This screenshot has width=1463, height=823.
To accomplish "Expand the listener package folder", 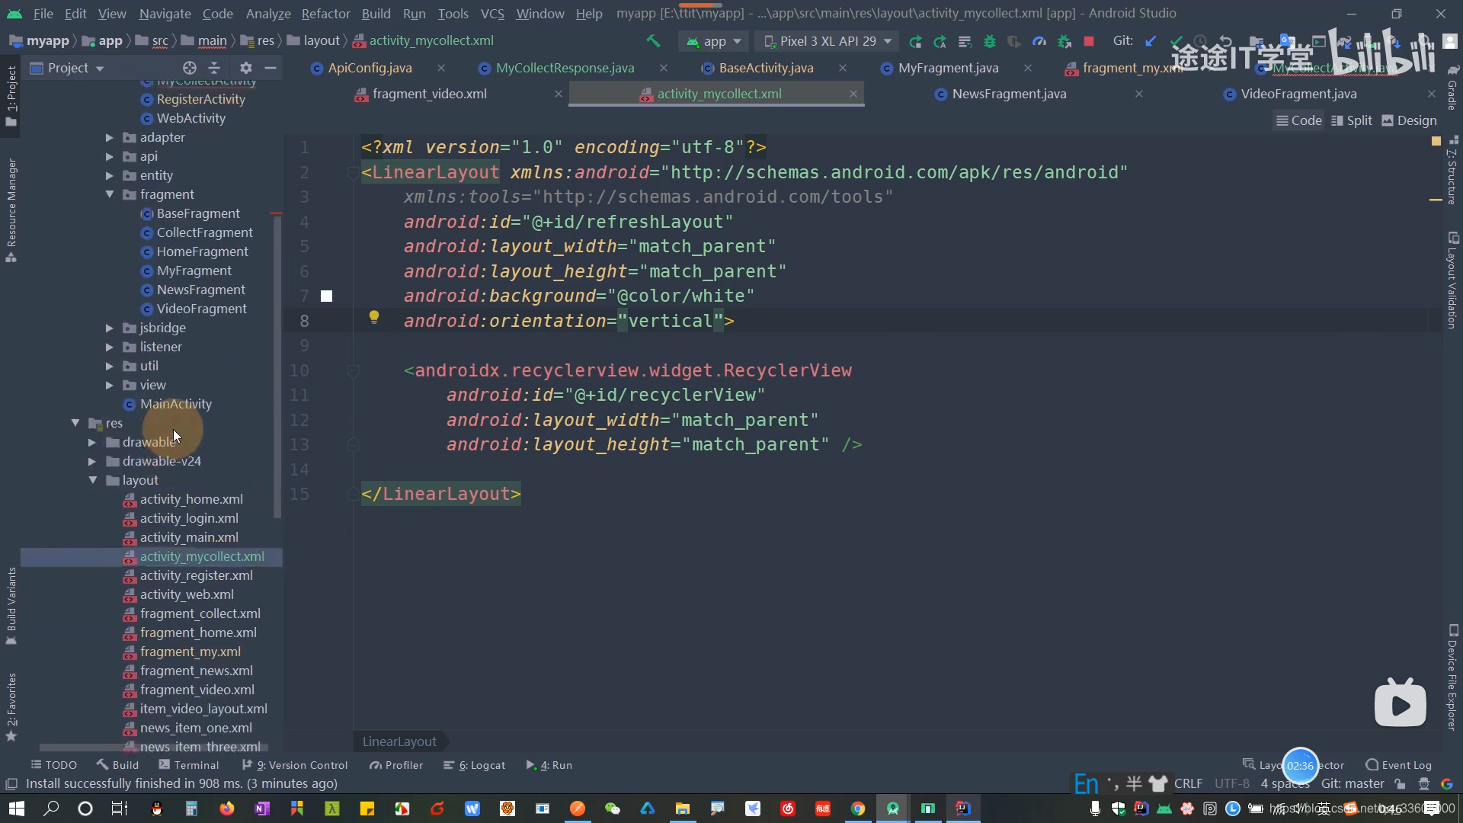I will [109, 347].
